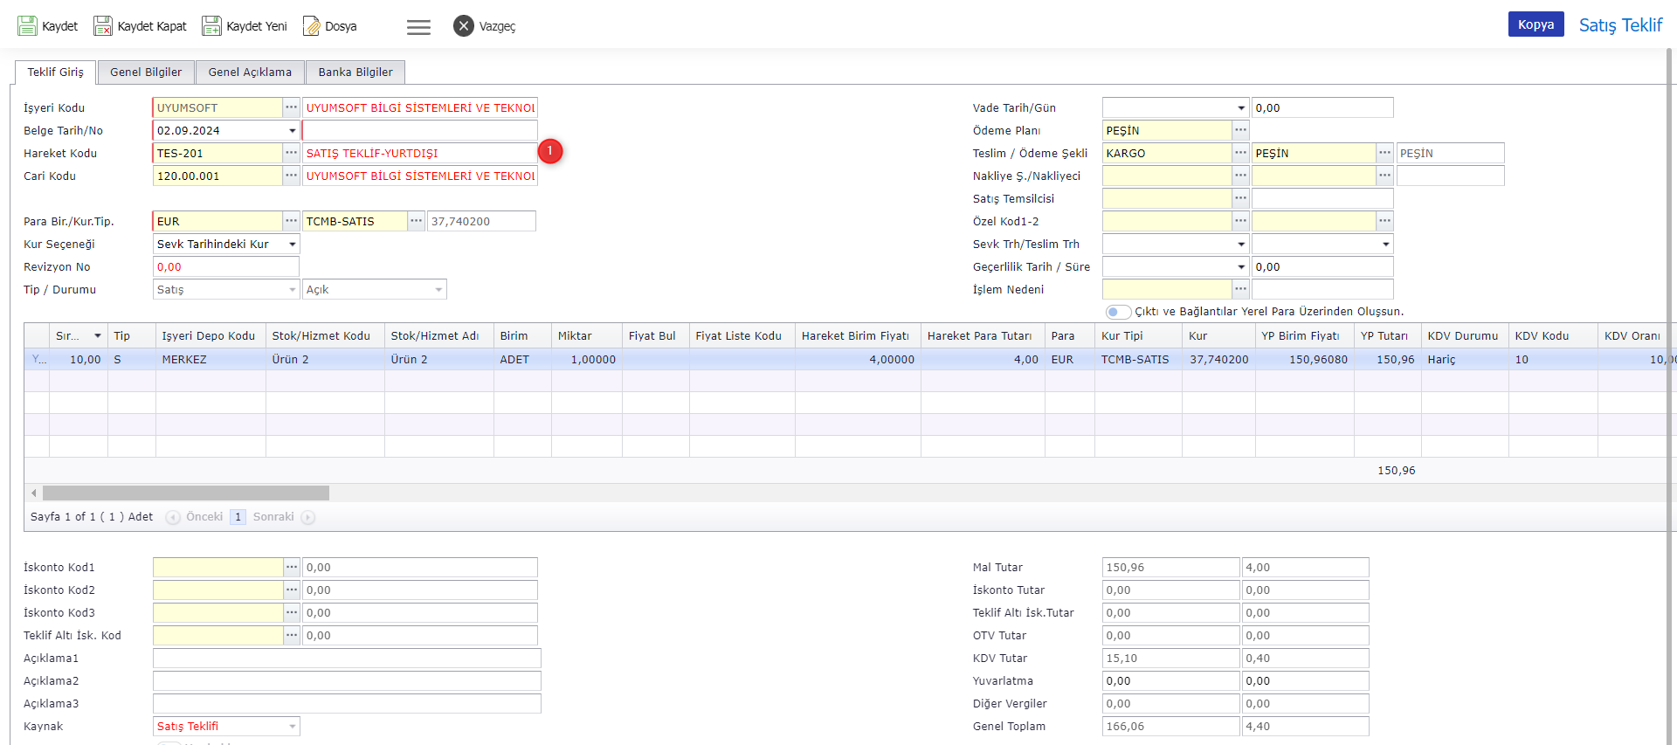Open the Sevk Trh date dropdown

point(1241,245)
